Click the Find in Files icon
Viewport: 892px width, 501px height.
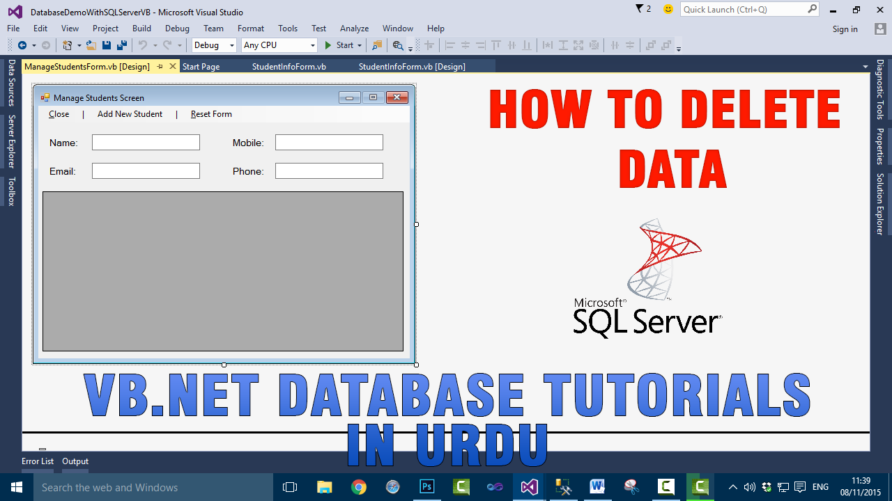click(x=377, y=45)
